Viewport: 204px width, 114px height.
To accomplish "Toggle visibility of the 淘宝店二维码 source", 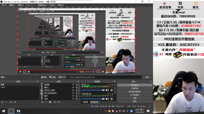I will click(73, 90).
